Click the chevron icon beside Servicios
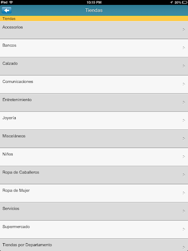 click(184, 211)
